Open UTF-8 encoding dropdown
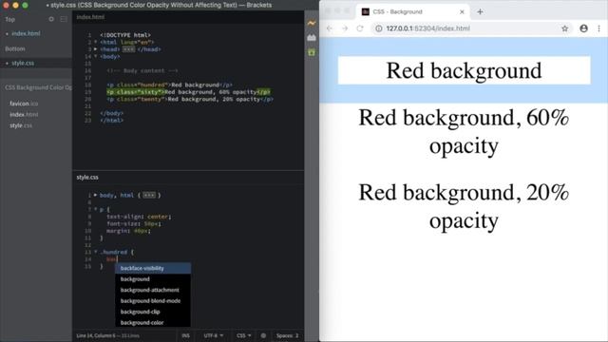The width and height of the screenshot is (608, 342). point(213,335)
